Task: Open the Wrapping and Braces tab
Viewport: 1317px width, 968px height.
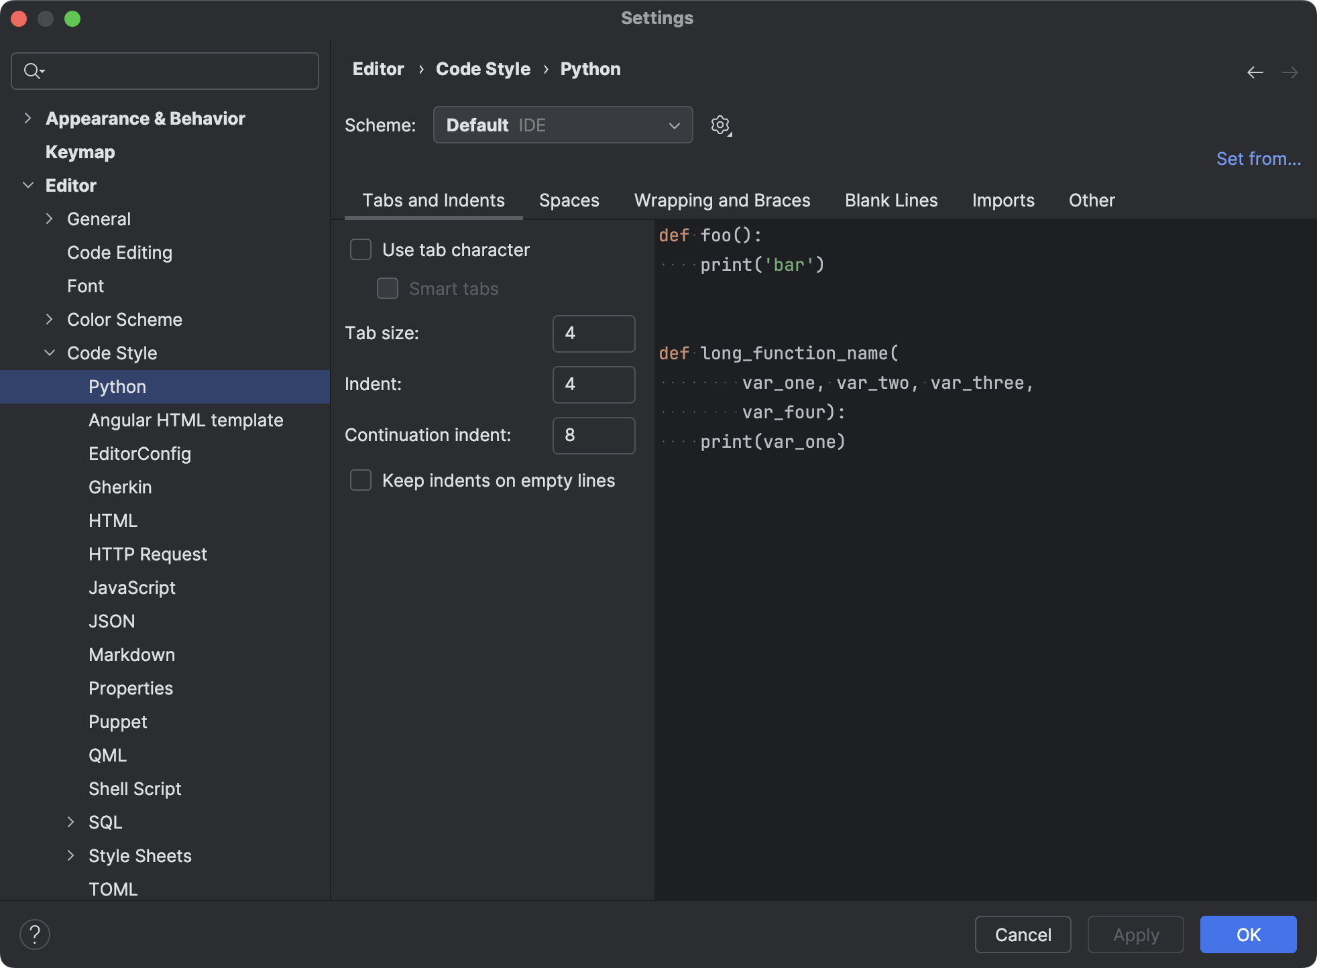Action: (x=722, y=200)
